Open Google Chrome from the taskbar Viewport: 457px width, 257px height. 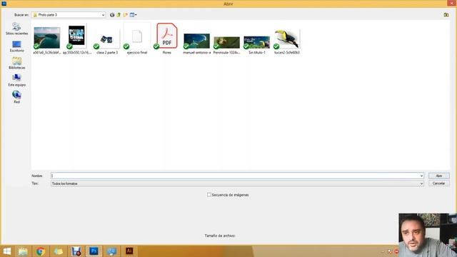pyautogui.click(x=41, y=251)
